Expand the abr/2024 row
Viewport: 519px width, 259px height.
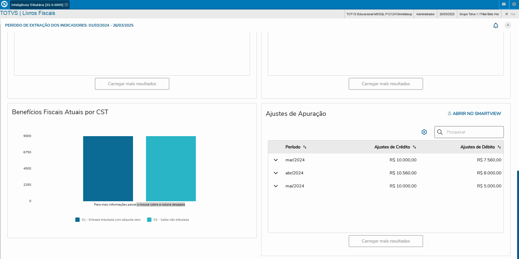point(276,173)
